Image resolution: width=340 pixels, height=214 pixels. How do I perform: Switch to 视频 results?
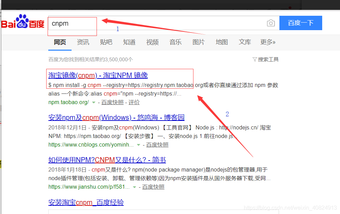coord(152,42)
